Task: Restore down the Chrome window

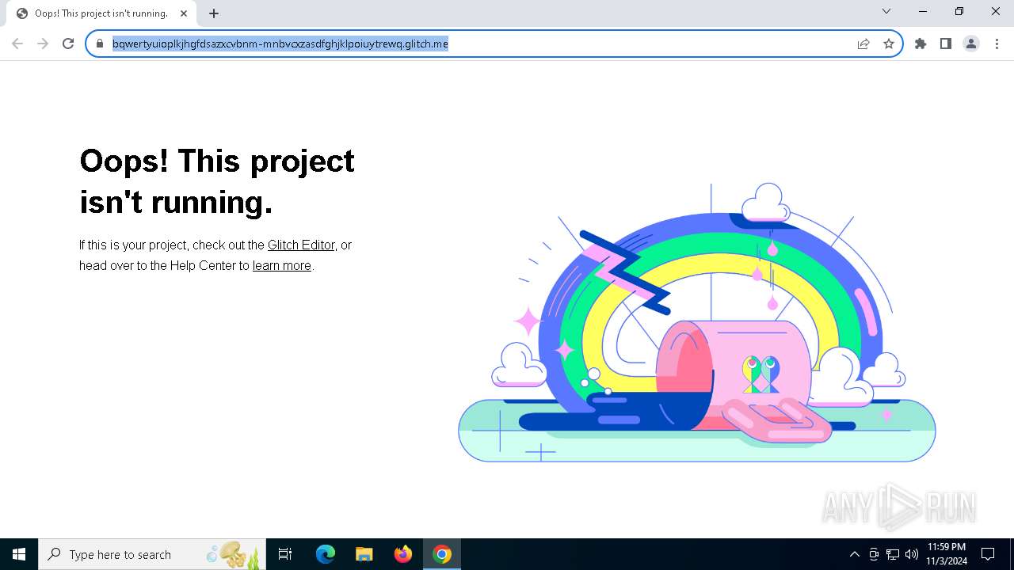Action: coord(959,11)
